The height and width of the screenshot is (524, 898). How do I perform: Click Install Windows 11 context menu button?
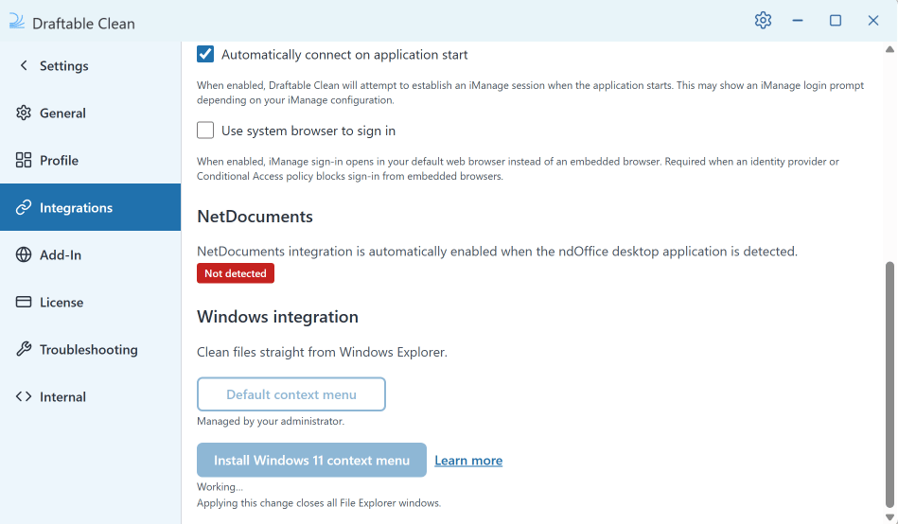point(311,460)
